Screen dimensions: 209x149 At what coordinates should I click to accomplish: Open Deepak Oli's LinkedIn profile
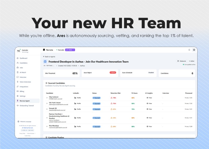77,109
